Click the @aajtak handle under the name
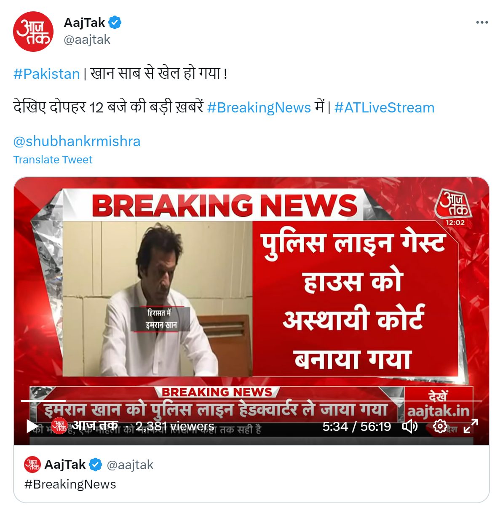Screen dimensions: 503x518 click(87, 40)
